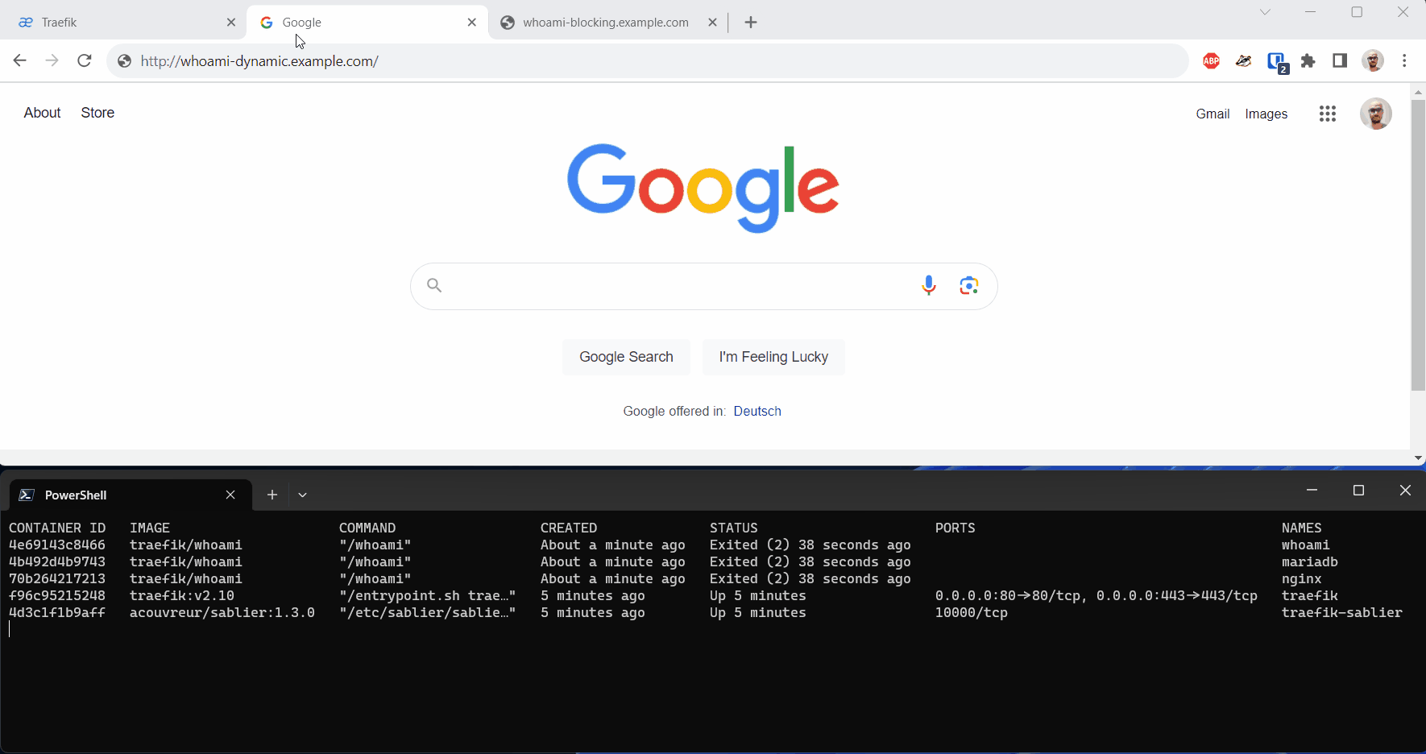This screenshot has width=1426, height=754.
Task: Open Chrome profile avatar in toolbar
Action: (1373, 60)
